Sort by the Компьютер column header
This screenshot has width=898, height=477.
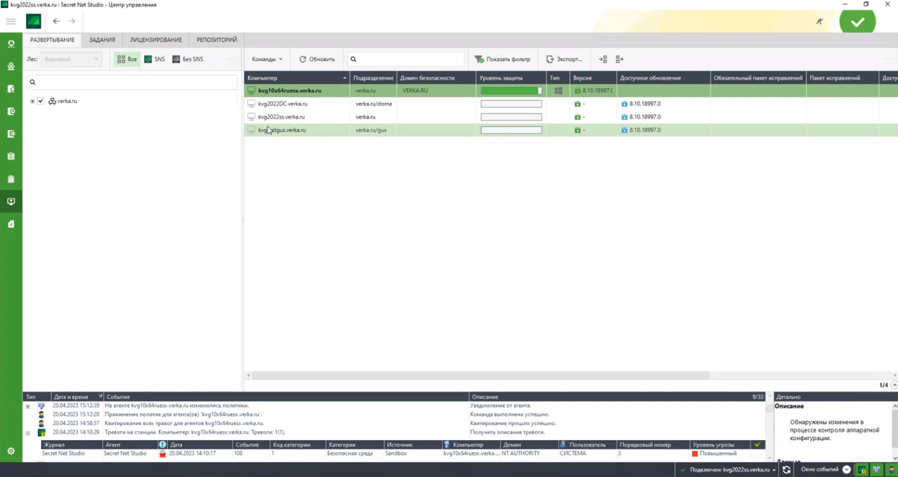point(297,78)
